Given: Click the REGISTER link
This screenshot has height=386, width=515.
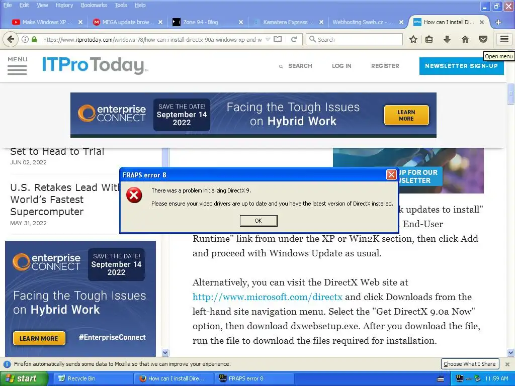Looking at the screenshot, I should click(385, 66).
